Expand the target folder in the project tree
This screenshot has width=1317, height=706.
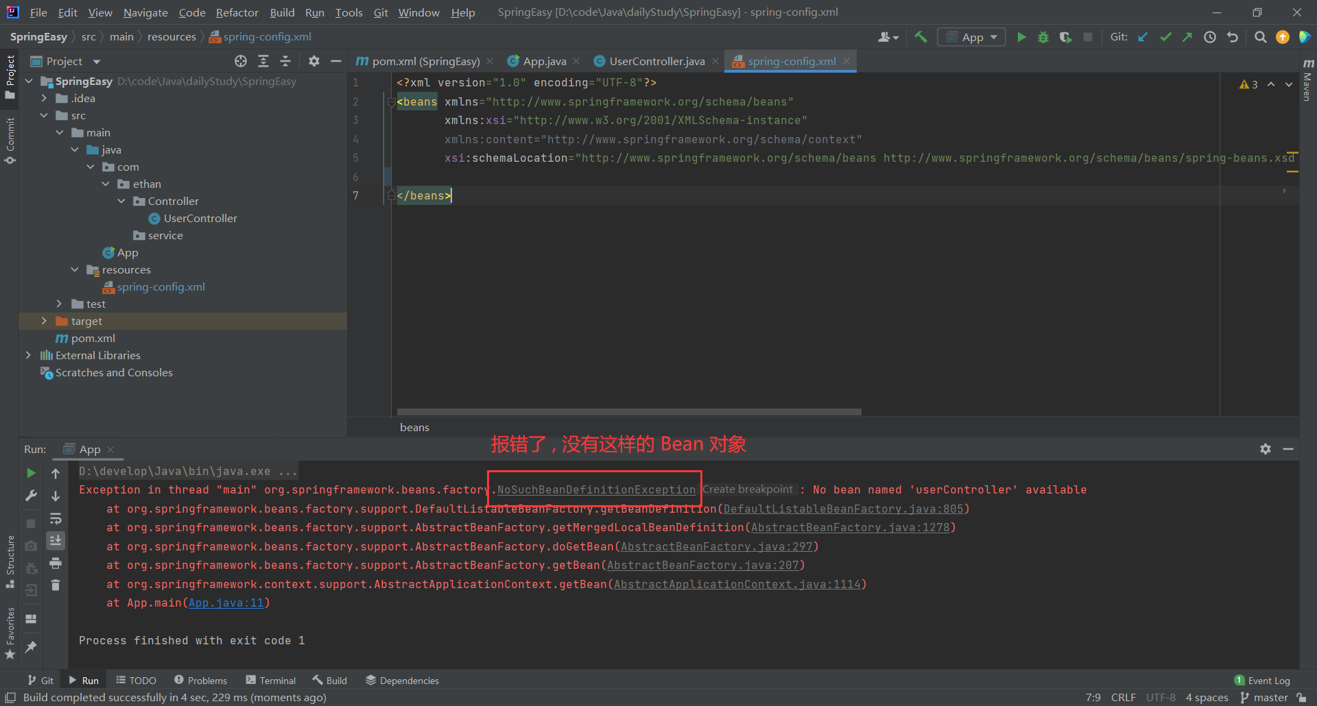(x=44, y=321)
